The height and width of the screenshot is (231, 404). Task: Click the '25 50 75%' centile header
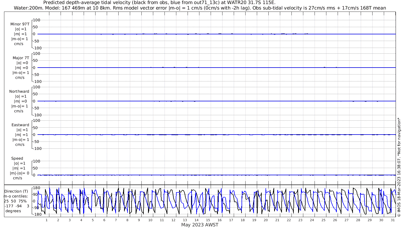[15, 201]
